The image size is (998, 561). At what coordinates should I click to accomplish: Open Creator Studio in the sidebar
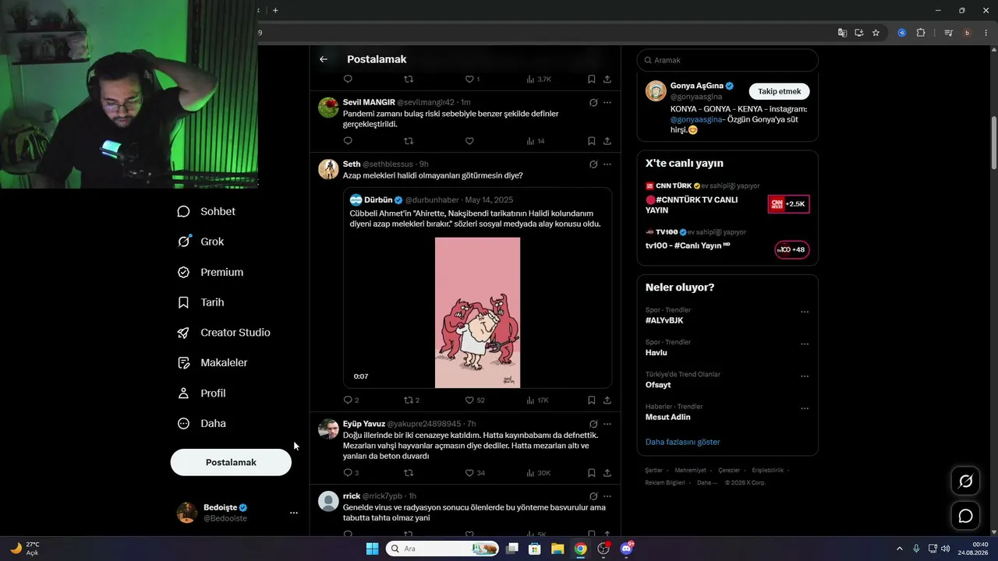pos(225,333)
